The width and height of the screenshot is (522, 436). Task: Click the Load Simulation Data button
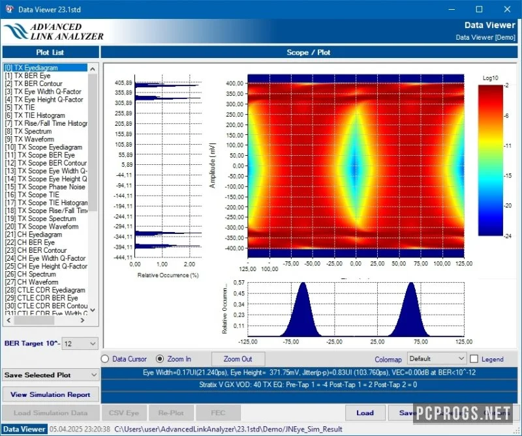(51, 413)
